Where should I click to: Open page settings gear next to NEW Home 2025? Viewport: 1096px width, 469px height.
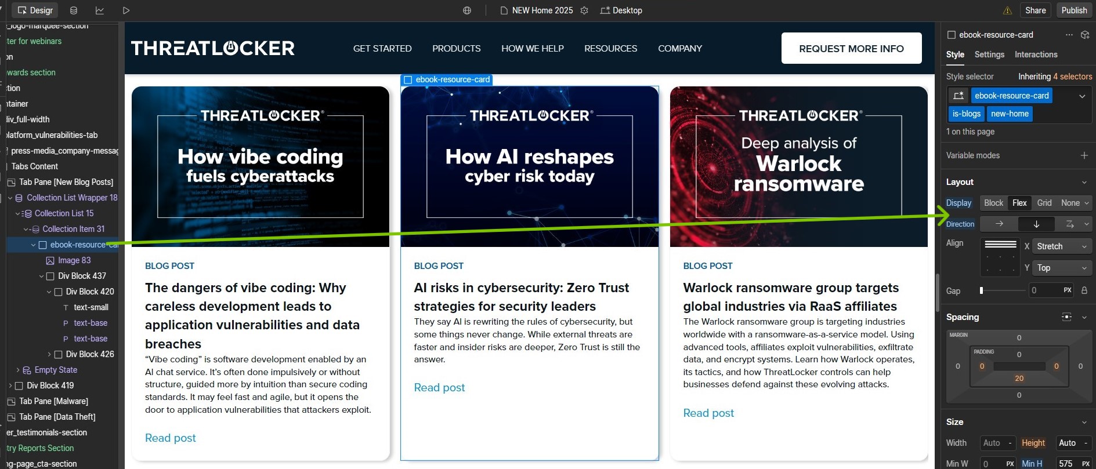pyautogui.click(x=584, y=10)
